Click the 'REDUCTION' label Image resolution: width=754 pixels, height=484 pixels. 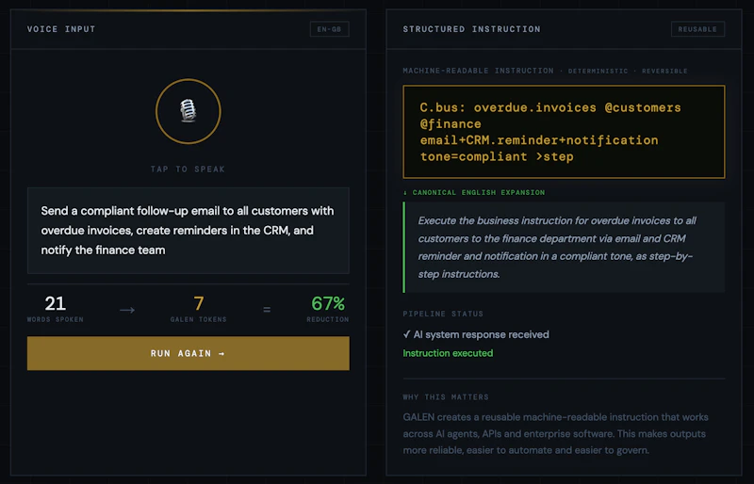point(328,319)
